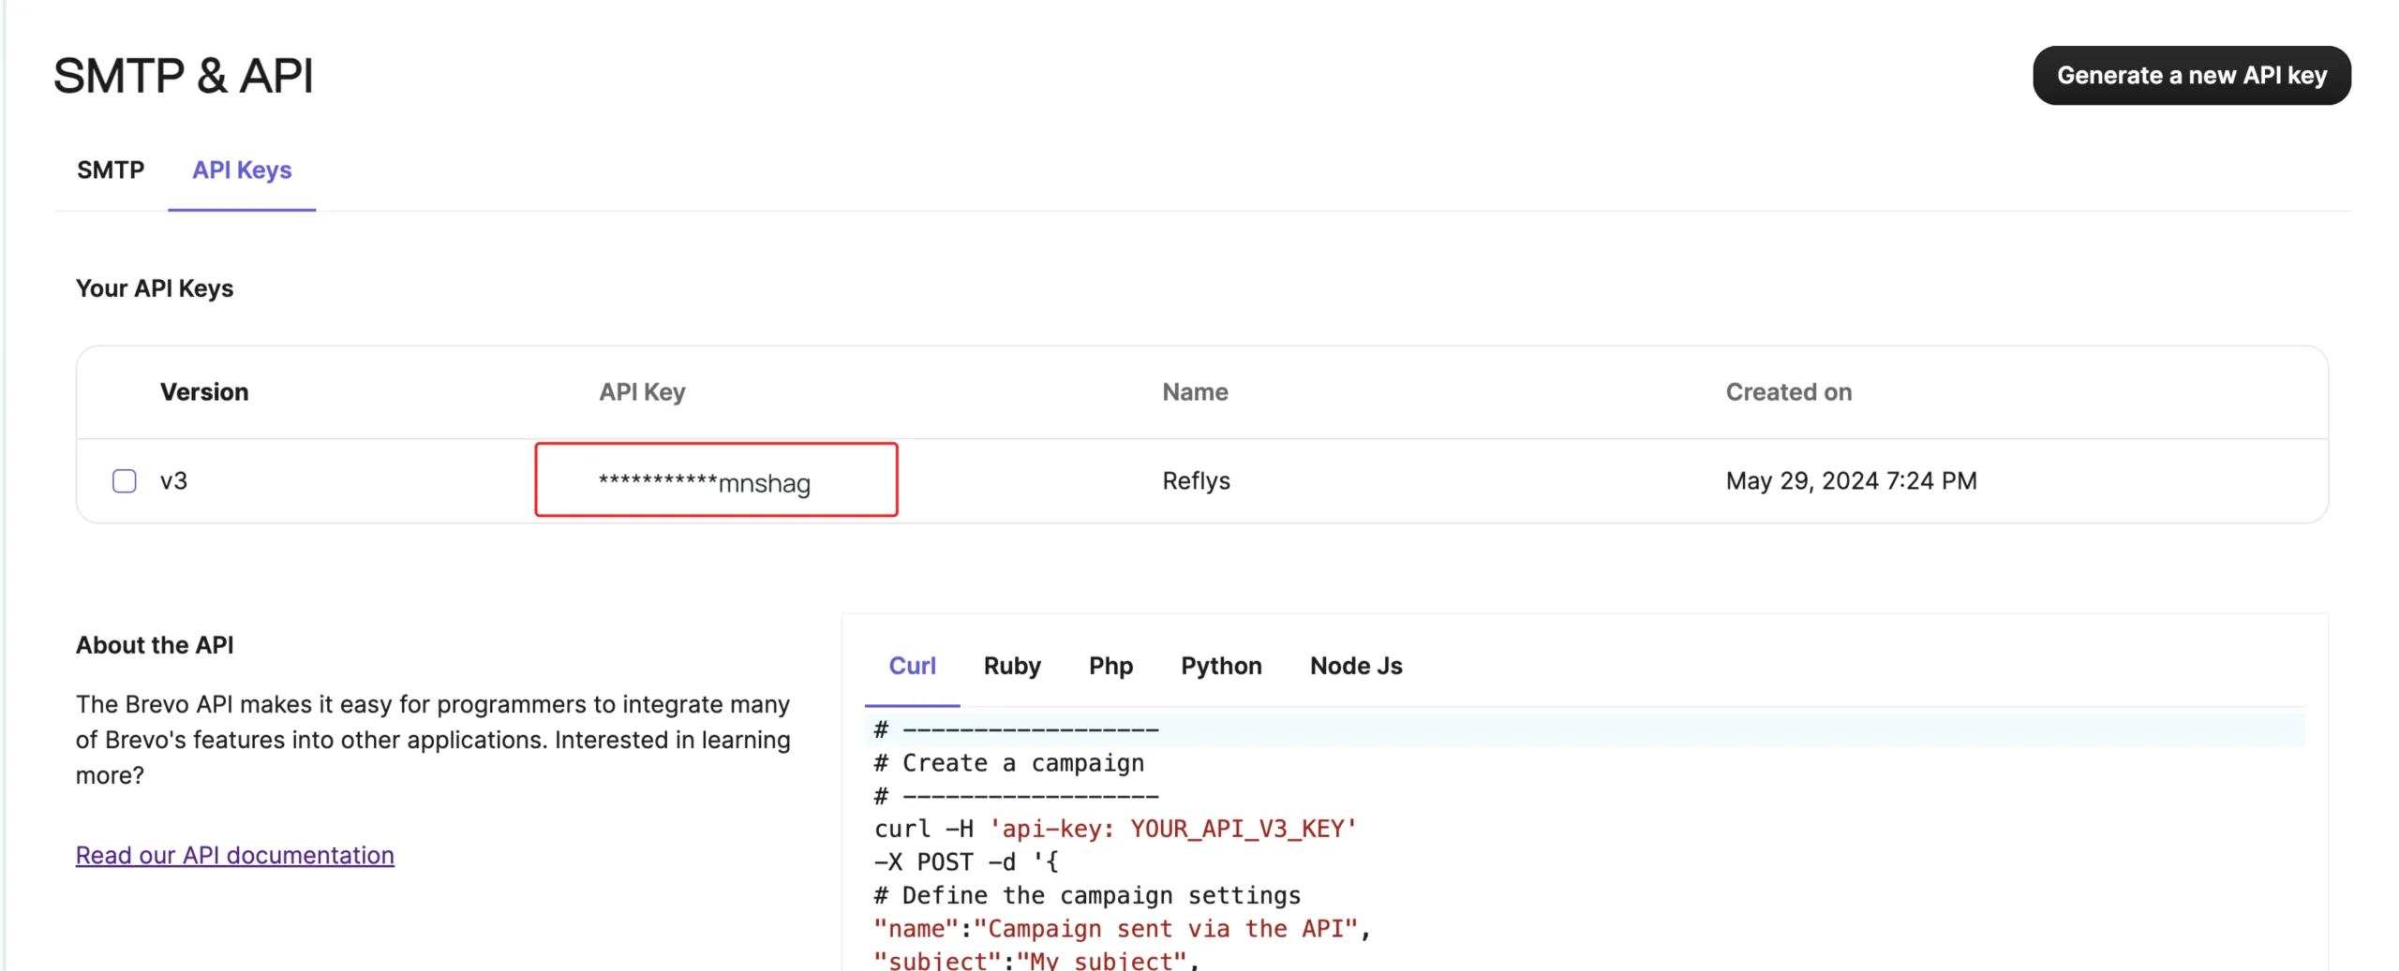Show the Python code sample tab
The height and width of the screenshot is (971, 2399).
pyautogui.click(x=1221, y=666)
